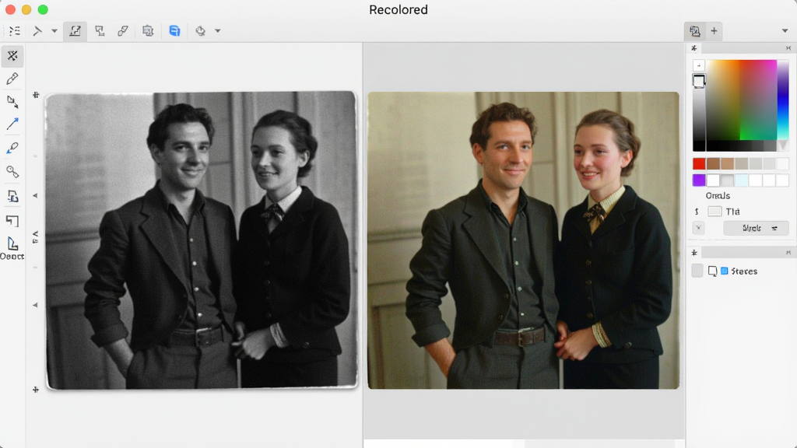Close the color panel with its header X
Viewport: 797px width, 448px height.
click(x=788, y=48)
